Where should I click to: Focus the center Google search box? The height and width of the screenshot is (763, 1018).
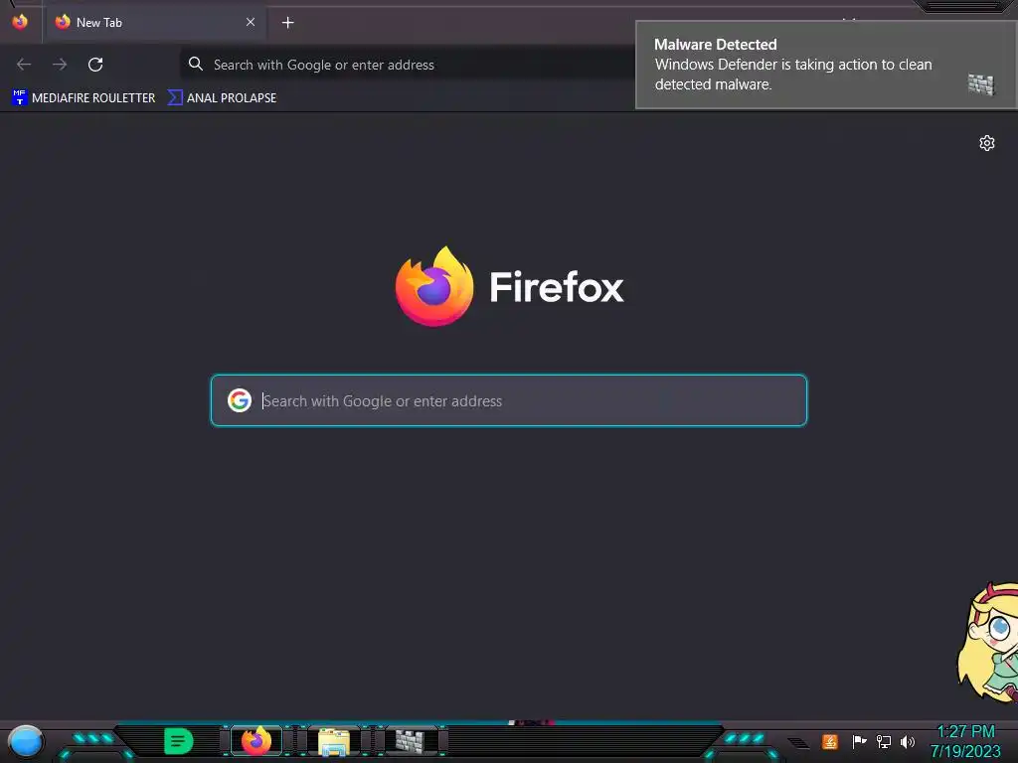(509, 400)
